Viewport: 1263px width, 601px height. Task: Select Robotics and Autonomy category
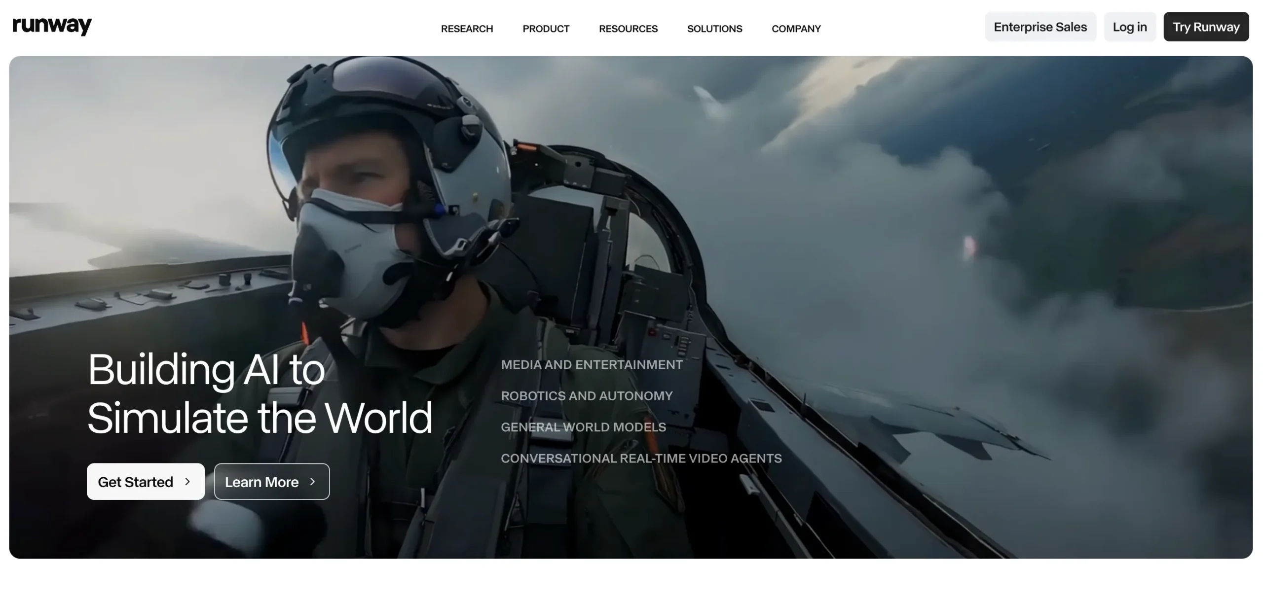click(x=587, y=396)
